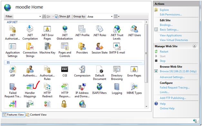Viewport: 202px width, 126px height.
Task: Open Session State feature
Action: pos(100,48)
